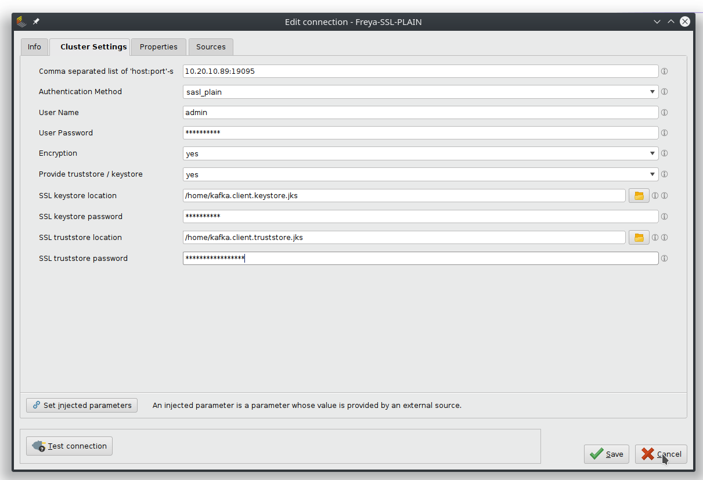The image size is (703, 480).
Task: Open the Sources tab
Action: click(210, 46)
